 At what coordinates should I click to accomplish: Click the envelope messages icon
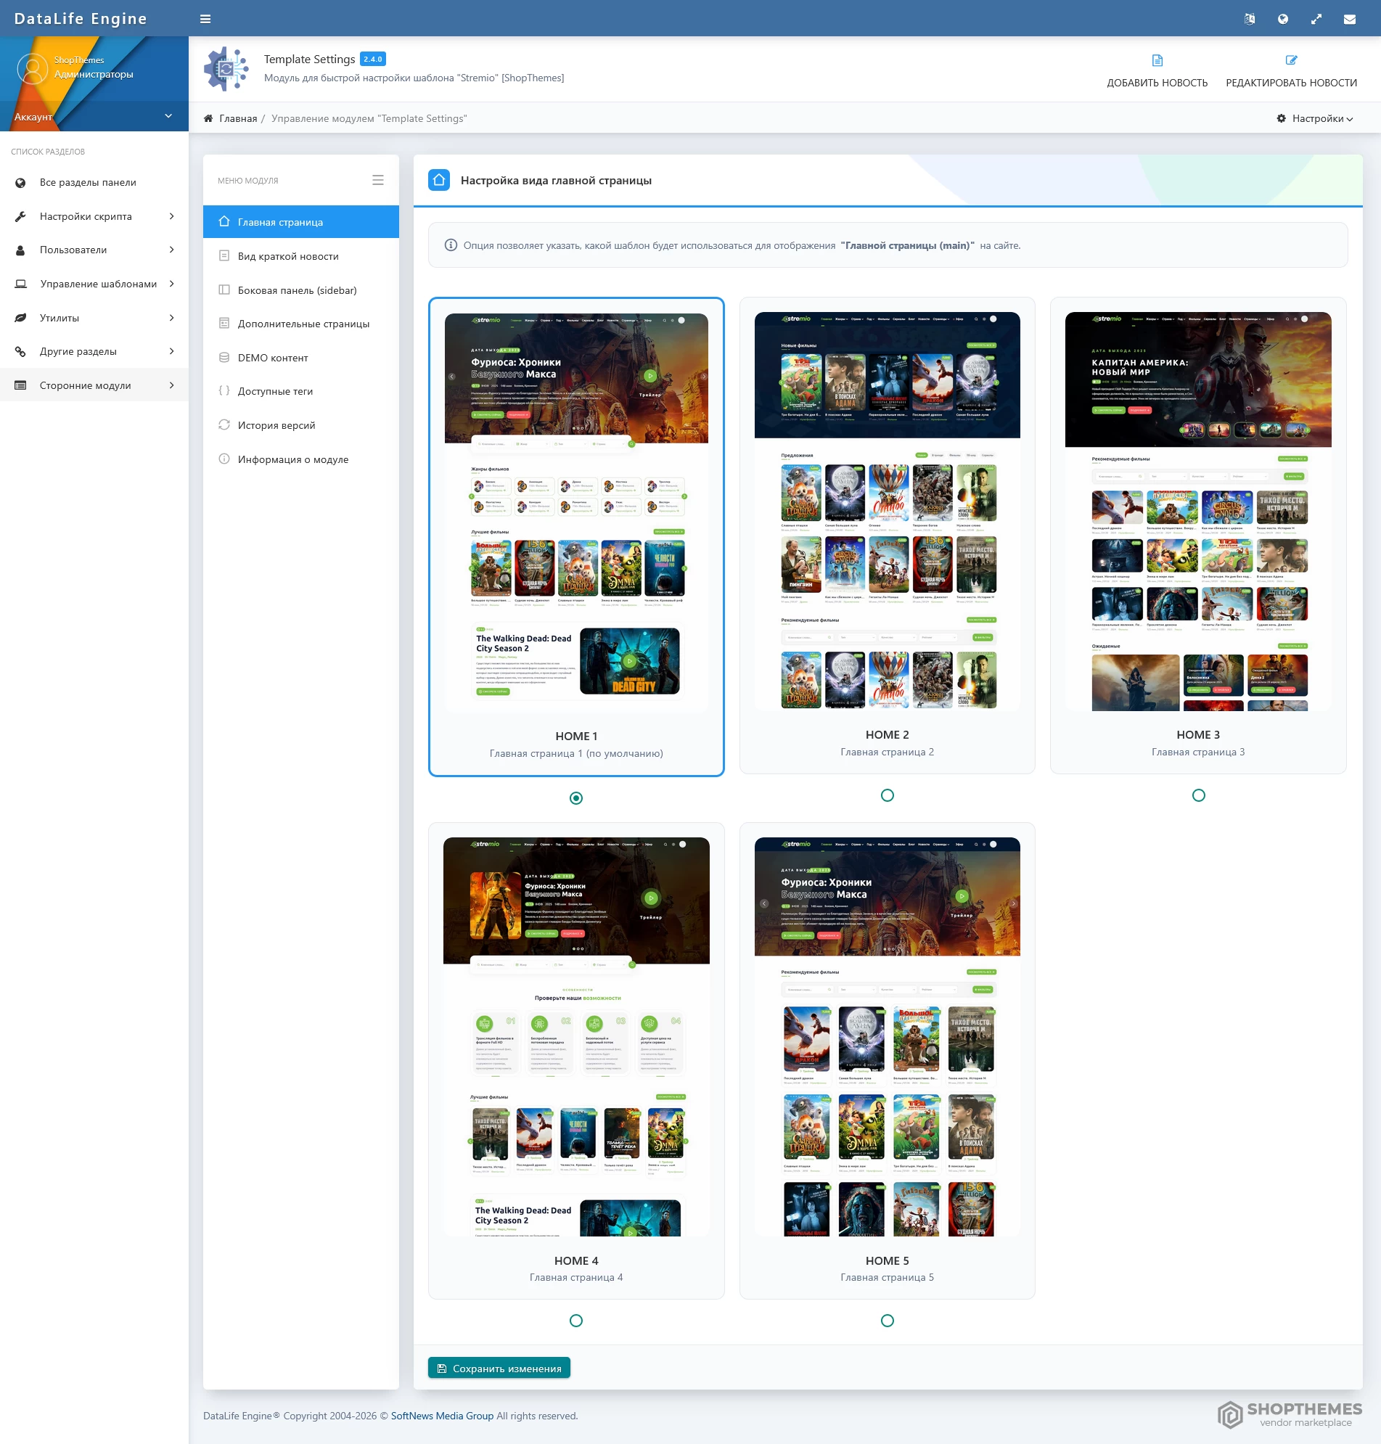click(x=1349, y=19)
